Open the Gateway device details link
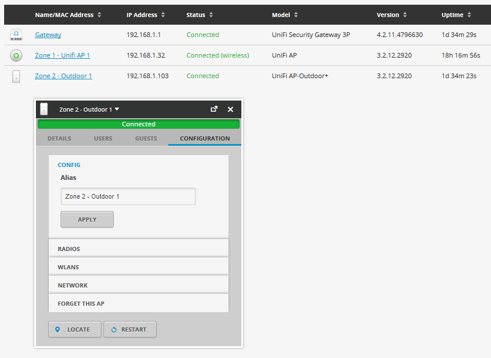491x358 pixels. pyautogui.click(x=47, y=35)
